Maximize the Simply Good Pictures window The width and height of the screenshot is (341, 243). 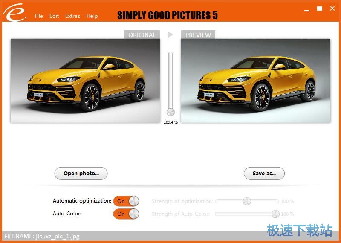pos(320,9)
